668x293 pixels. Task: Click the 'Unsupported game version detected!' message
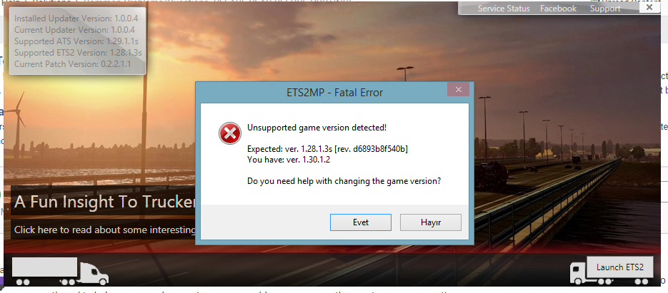click(x=317, y=127)
